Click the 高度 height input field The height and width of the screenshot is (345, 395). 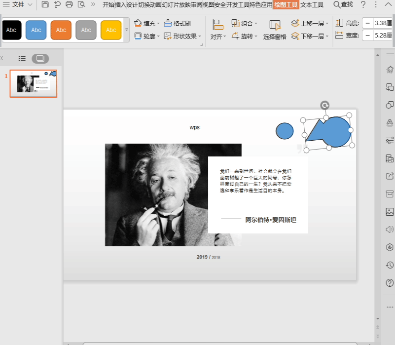(383, 23)
